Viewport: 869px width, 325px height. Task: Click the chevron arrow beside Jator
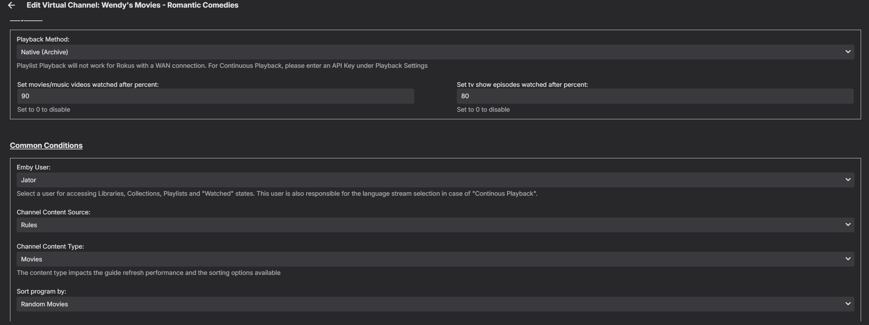coord(848,180)
